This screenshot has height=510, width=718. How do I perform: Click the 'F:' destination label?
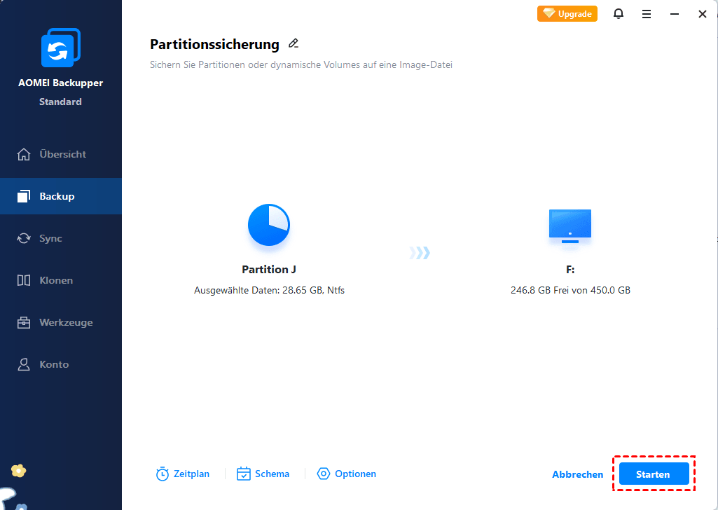click(x=570, y=270)
